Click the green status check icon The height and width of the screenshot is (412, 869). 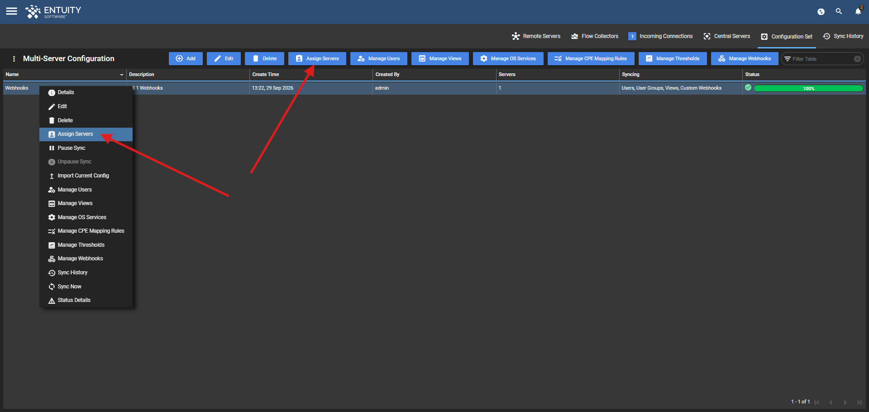(748, 88)
